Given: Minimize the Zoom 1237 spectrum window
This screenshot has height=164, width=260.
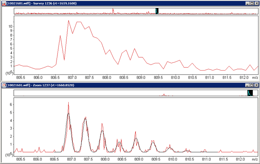Looking at the screenshot, I should [245, 85].
